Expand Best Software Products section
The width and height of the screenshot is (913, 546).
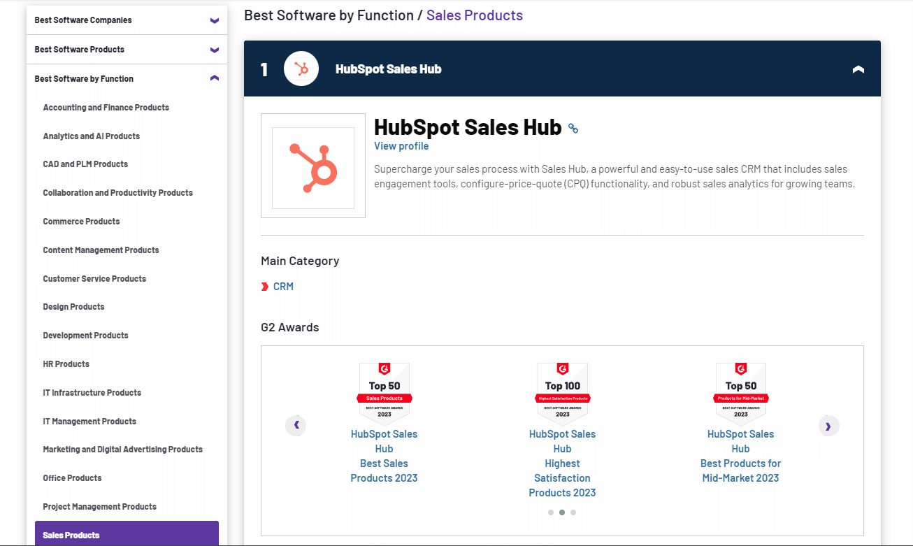click(x=127, y=50)
